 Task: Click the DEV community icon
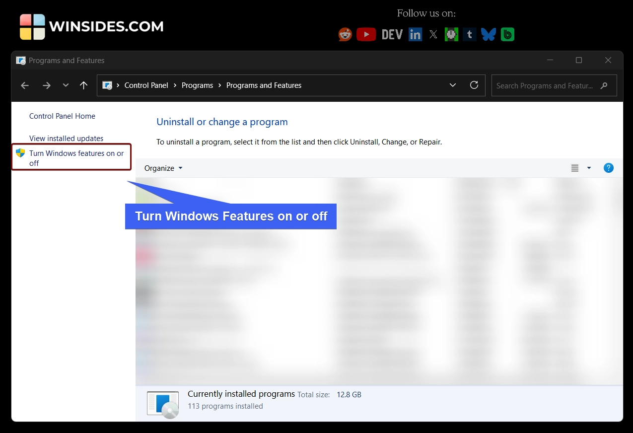392,34
